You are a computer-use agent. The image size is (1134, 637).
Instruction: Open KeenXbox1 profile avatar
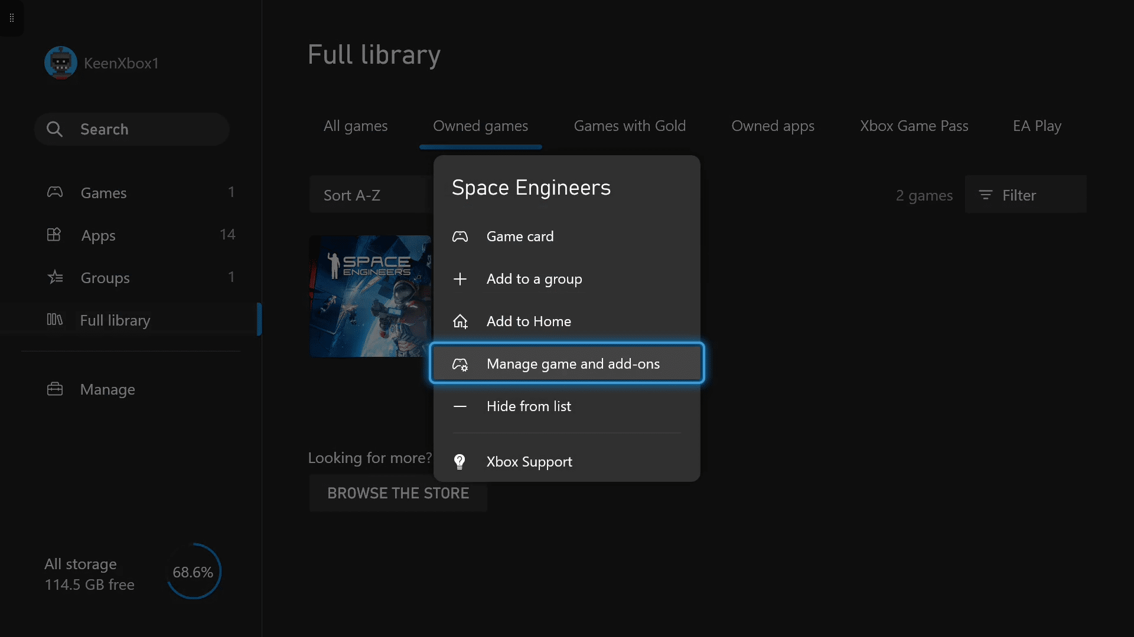tap(61, 63)
